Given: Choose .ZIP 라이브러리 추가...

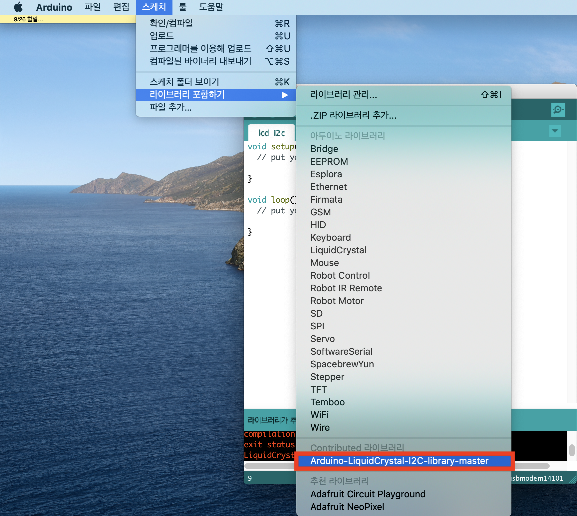Looking at the screenshot, I should (404, 115).
